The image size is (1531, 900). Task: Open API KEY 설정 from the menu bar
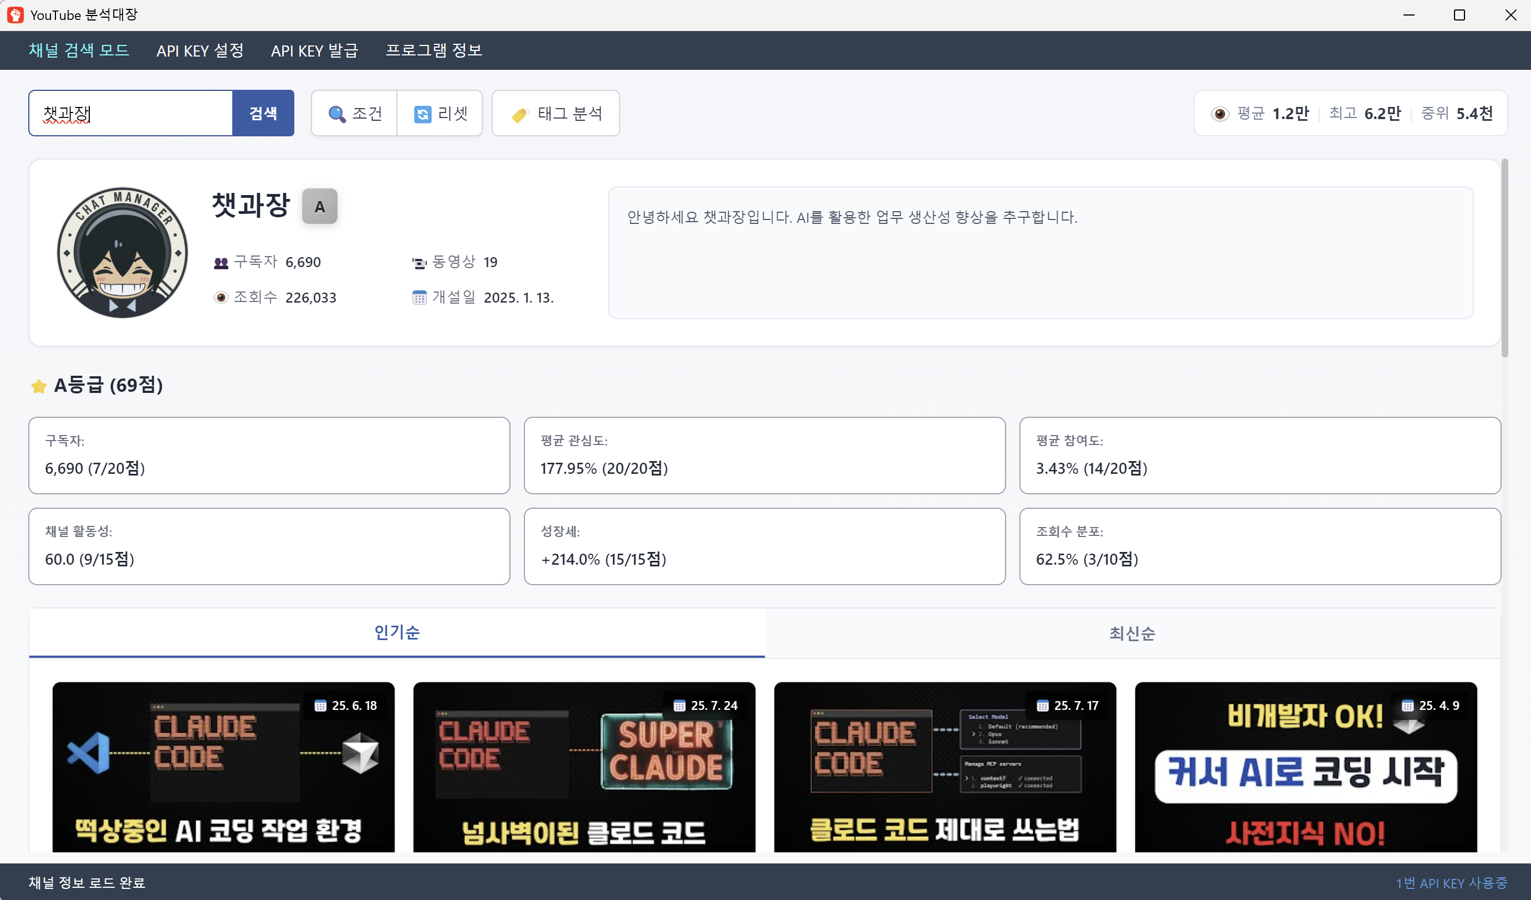pos(199,50)
